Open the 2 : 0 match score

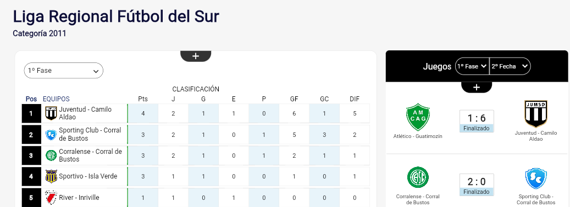(x=477, y=181)
